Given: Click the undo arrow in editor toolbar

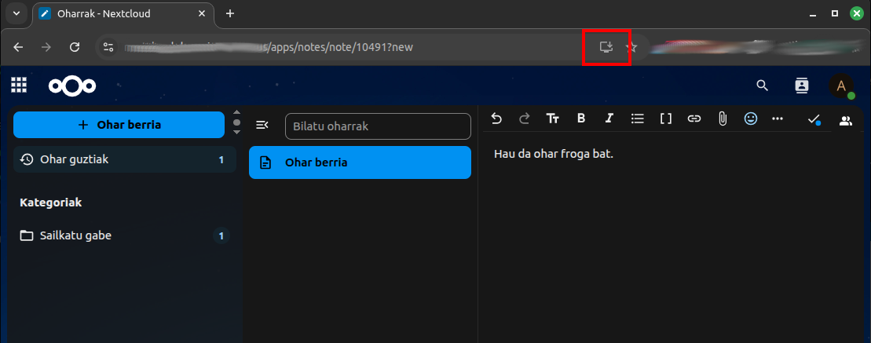Looking at the screenshot, I should click(x=496, y=119).
